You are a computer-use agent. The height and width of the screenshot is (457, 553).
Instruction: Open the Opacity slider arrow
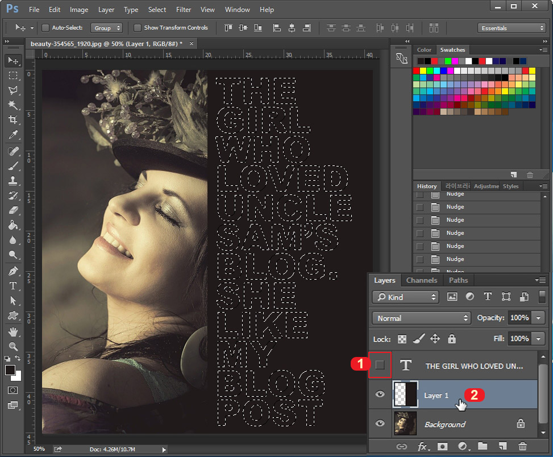(539, 318)
